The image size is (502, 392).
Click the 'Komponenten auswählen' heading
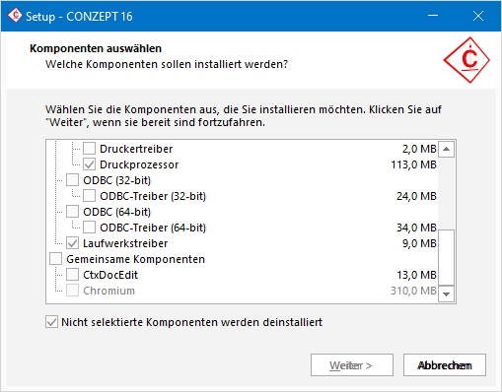pos(96,48)
